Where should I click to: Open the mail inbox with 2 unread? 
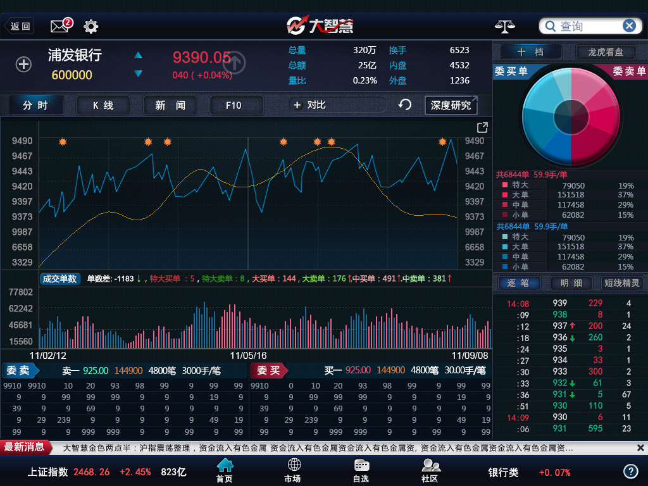point(61,26)
